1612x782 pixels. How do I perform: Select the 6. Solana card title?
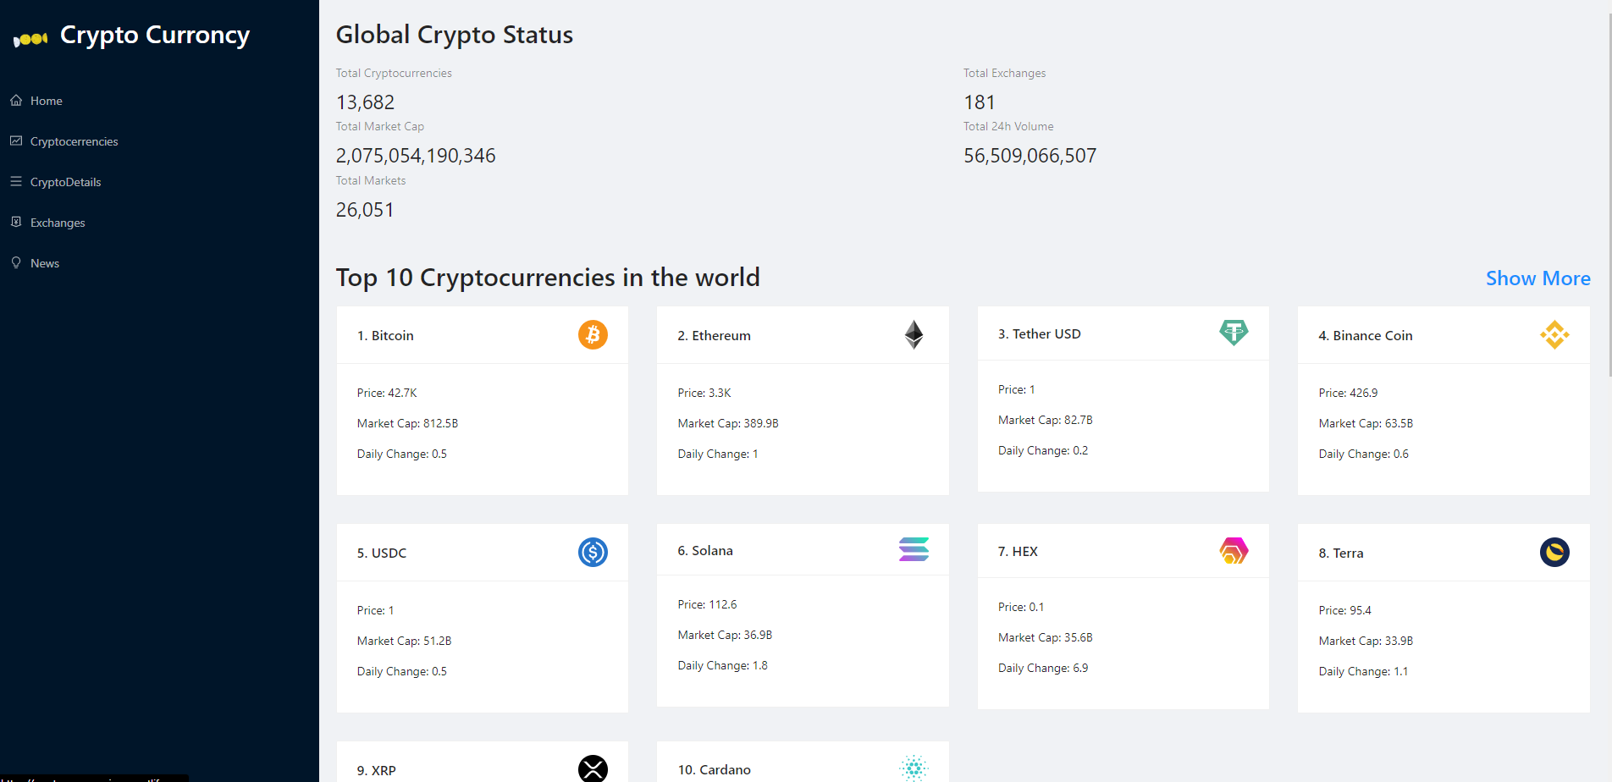click(705, 551)
